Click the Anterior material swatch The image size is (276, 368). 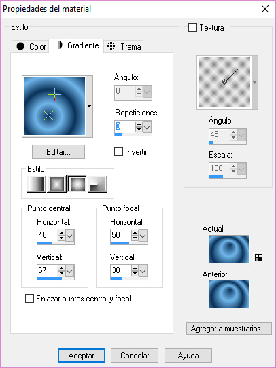229,293
